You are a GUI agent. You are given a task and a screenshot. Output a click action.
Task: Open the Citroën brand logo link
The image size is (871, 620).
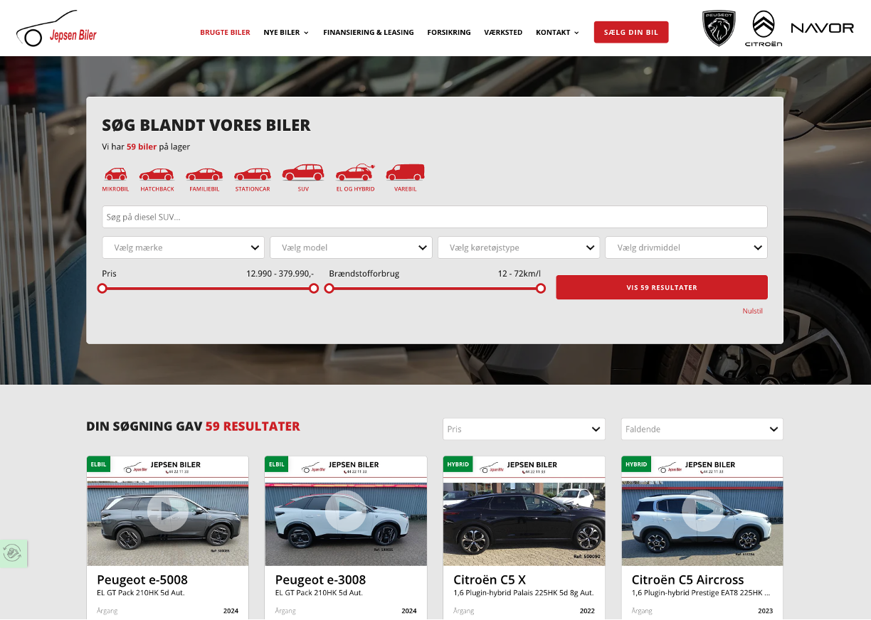[764, 28]
